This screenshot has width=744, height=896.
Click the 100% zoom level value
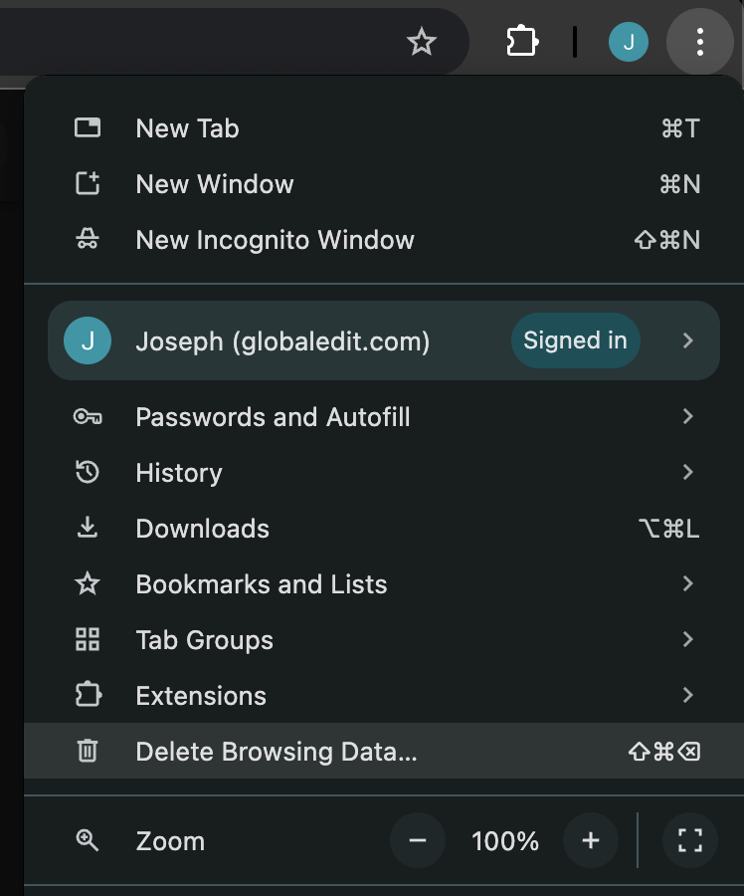505,841
